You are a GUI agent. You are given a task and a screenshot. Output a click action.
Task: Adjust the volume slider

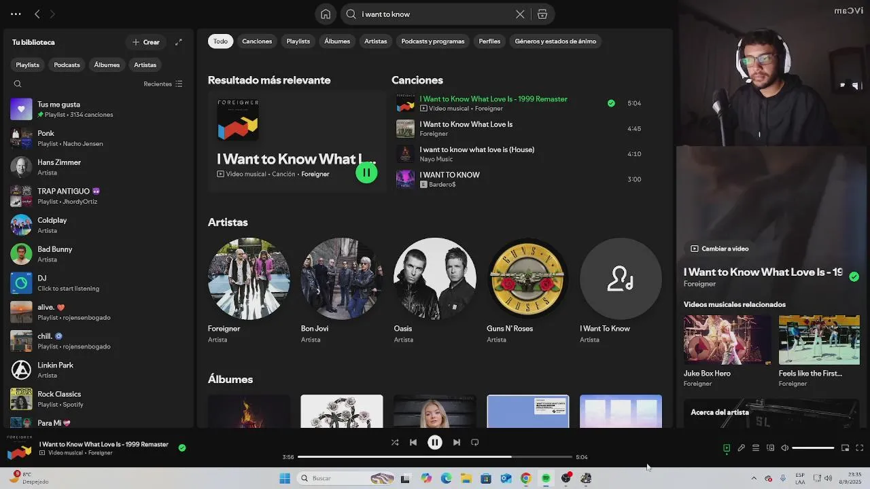(813, 448)
